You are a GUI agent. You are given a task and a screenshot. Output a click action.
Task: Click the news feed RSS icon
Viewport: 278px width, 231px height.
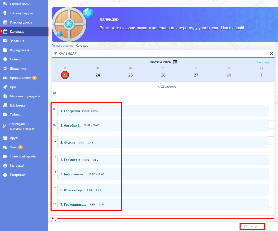click(x=5, y=4)
